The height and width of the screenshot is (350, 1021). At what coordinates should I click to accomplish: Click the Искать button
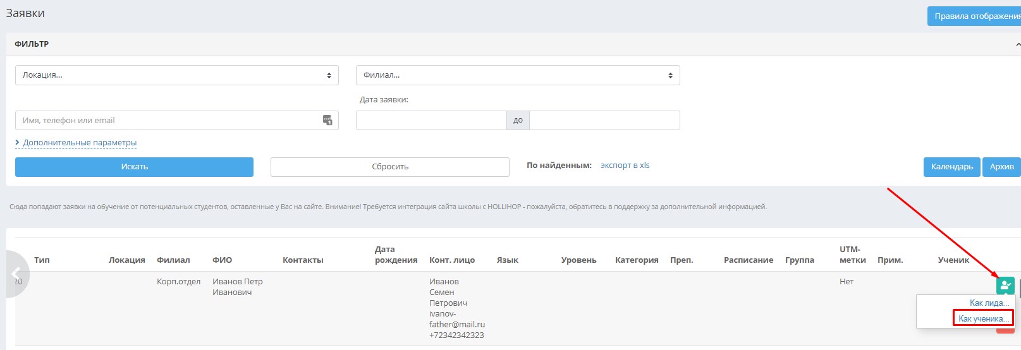point(134,167)
